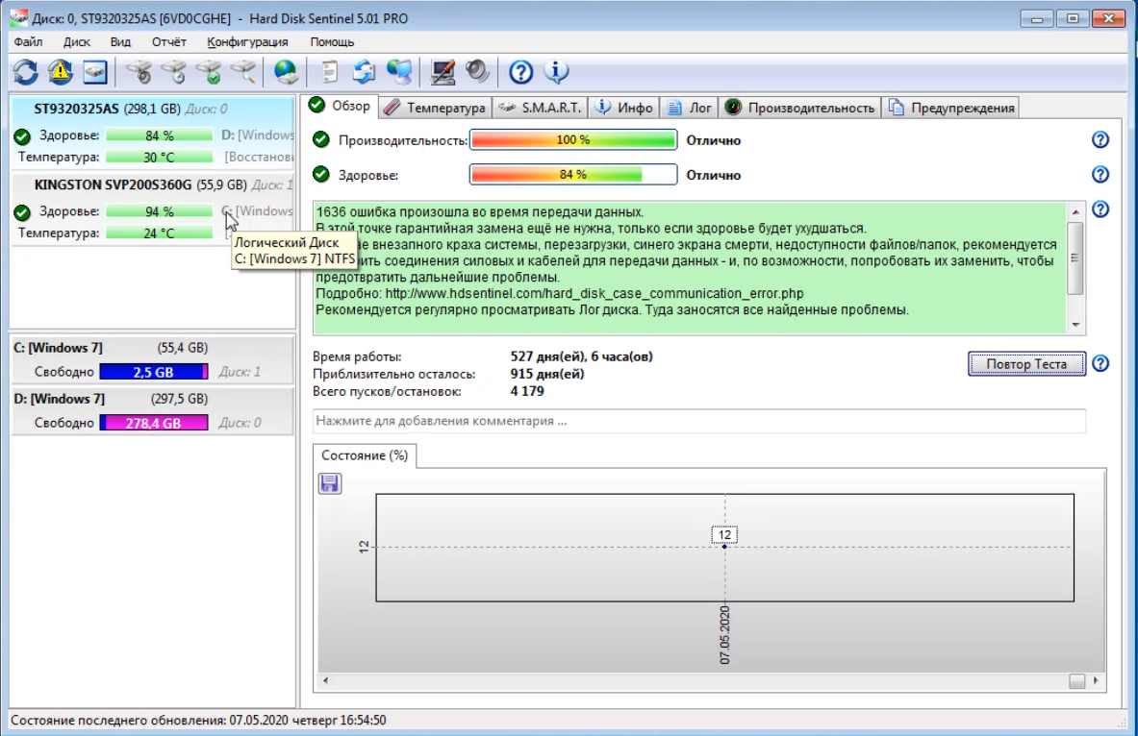Click the report icon with blue arrows
This screenshot has height=736, width=1138.
364,72
